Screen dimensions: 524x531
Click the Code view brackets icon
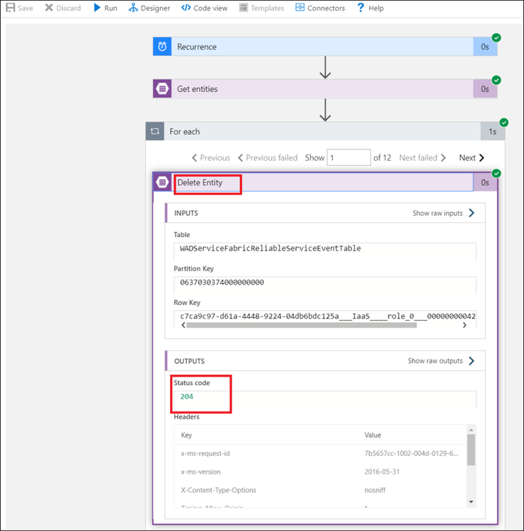186,8
